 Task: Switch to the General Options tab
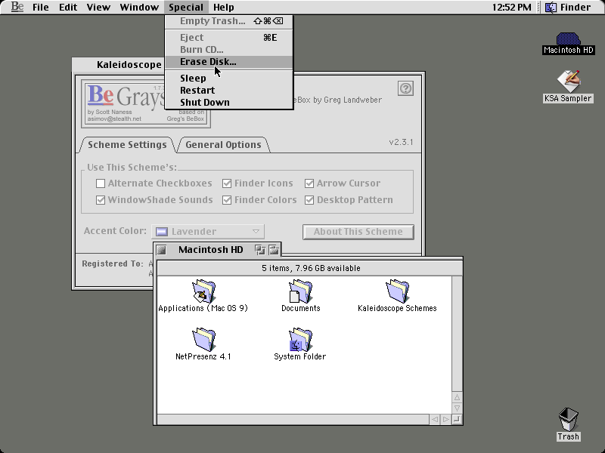[223, 145]
